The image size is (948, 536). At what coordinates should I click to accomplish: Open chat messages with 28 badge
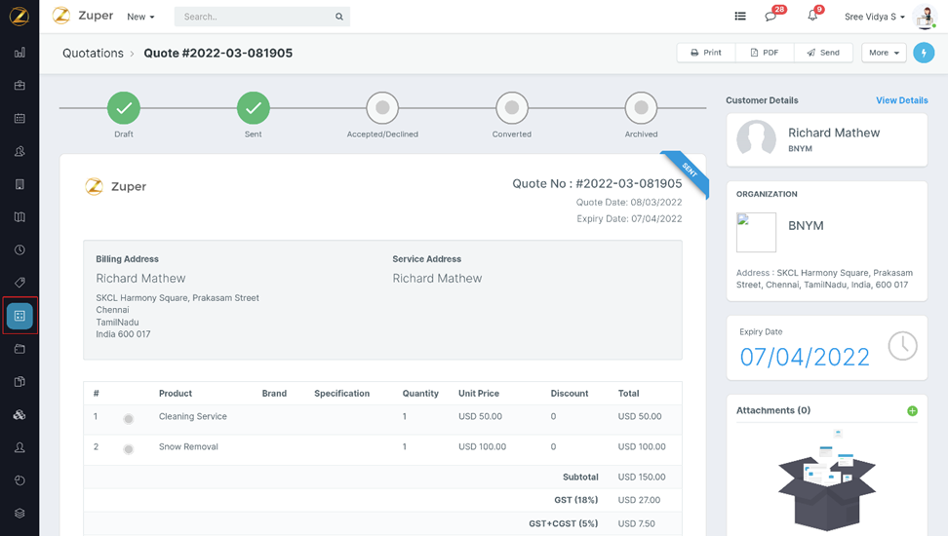771,17
